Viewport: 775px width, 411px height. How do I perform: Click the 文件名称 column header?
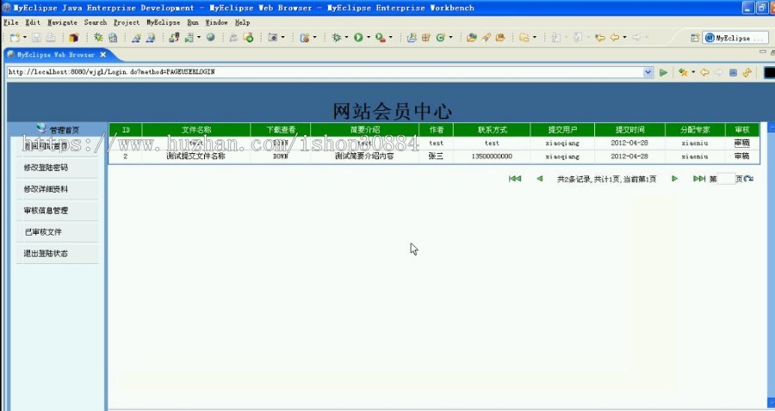[x=196, y=130]
